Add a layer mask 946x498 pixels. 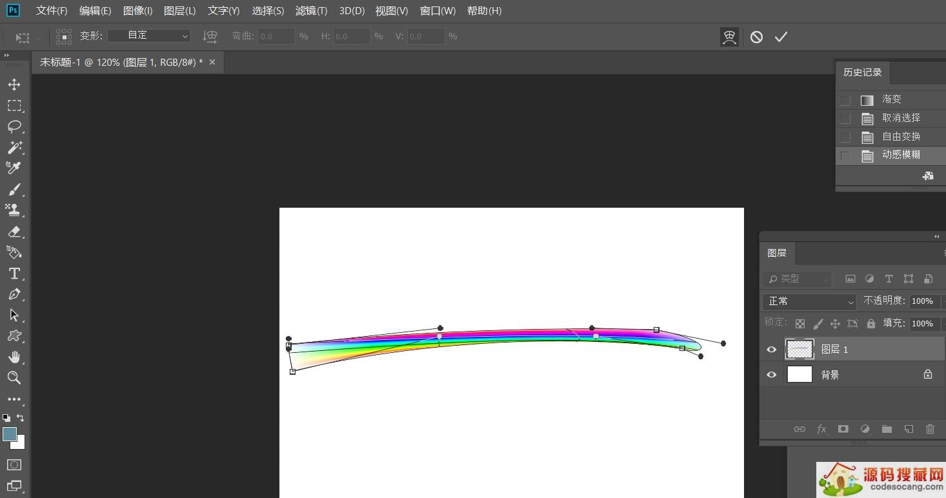843,429
